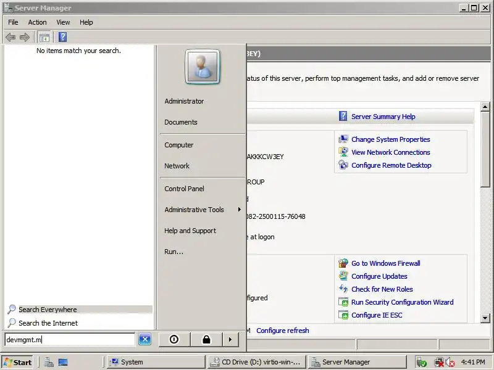494x370 pixels.
Task: Click the Administrator user picture
Action: pos(203,67)
